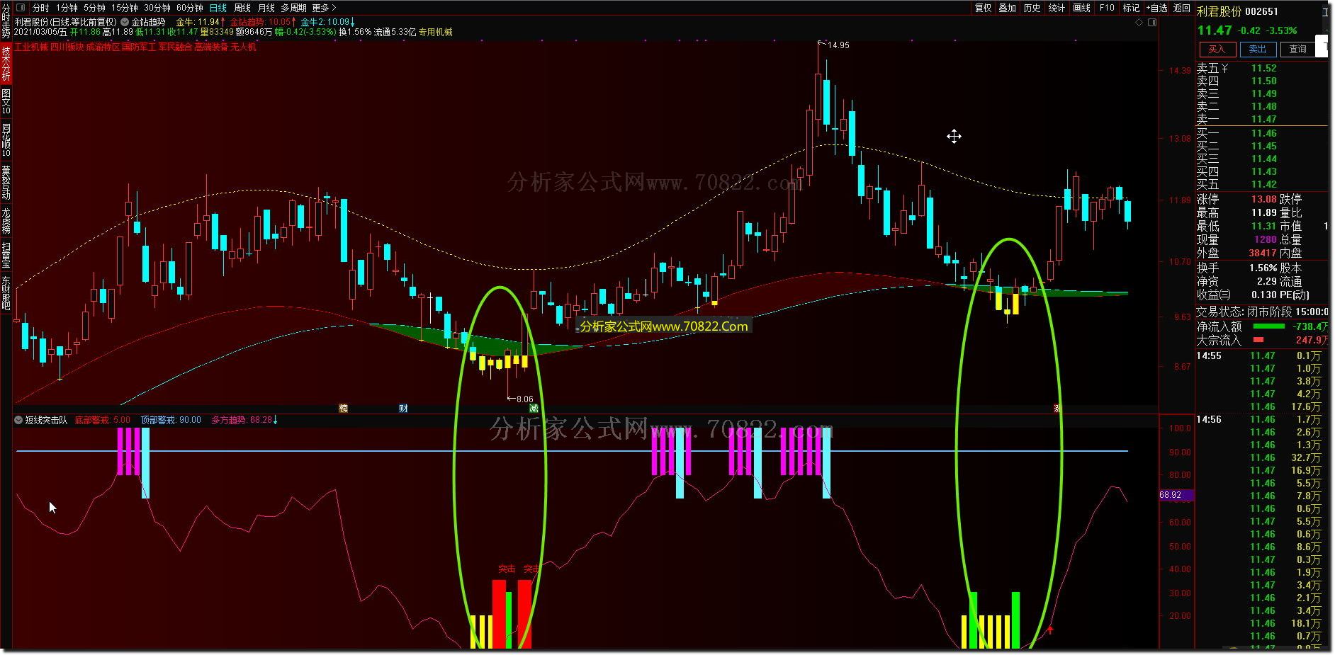Click the 大宗流入 red bar
Screen dimensions: 1335x655
[1258, 340]
